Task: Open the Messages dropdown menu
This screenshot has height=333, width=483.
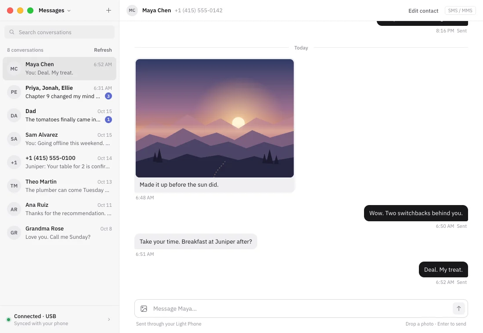Action: [54, 11]
